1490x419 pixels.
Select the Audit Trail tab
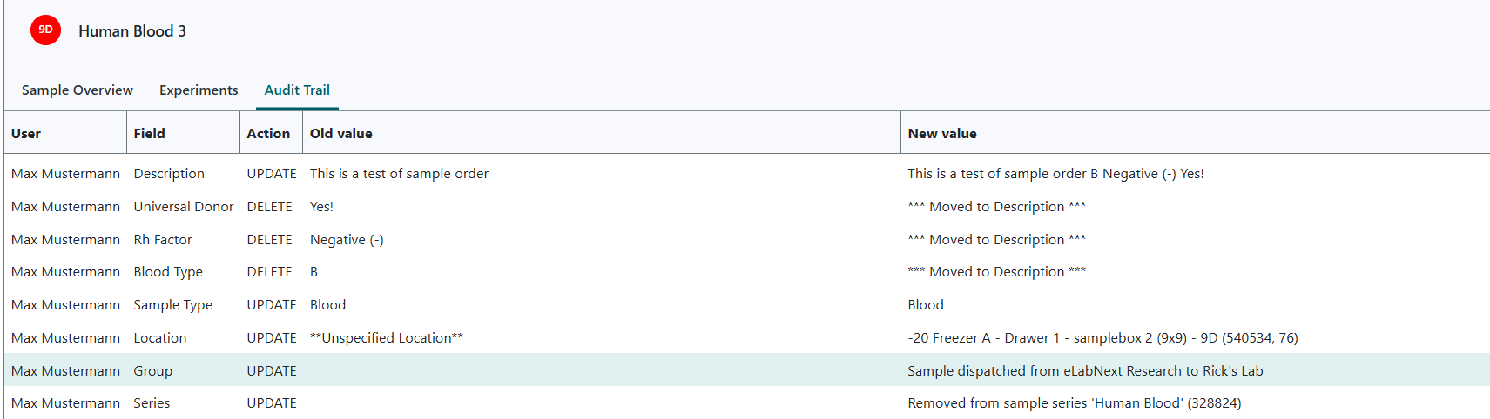tap(297, 90)
